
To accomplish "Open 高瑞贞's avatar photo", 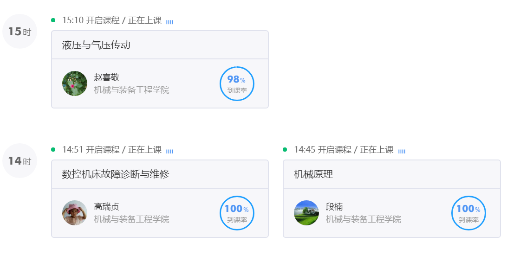I will pos(75,213).
